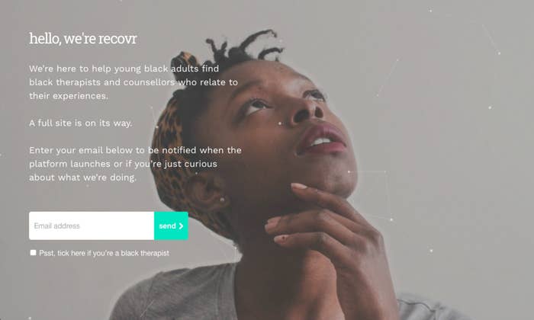534x320 pixels.
Task: Click the 'Enter your email below' paragraph
Action: (x=135, y=164)
